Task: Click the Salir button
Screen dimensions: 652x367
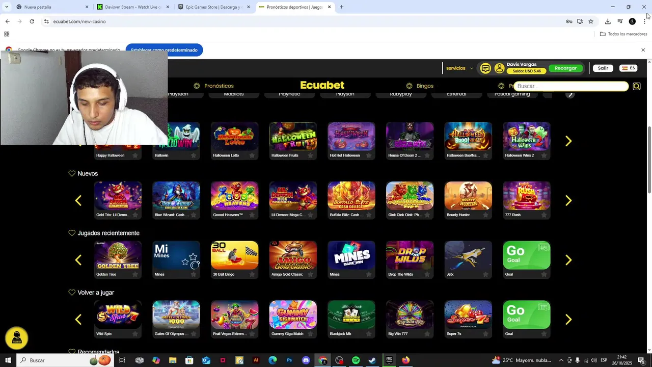Action: pos(603,68)
